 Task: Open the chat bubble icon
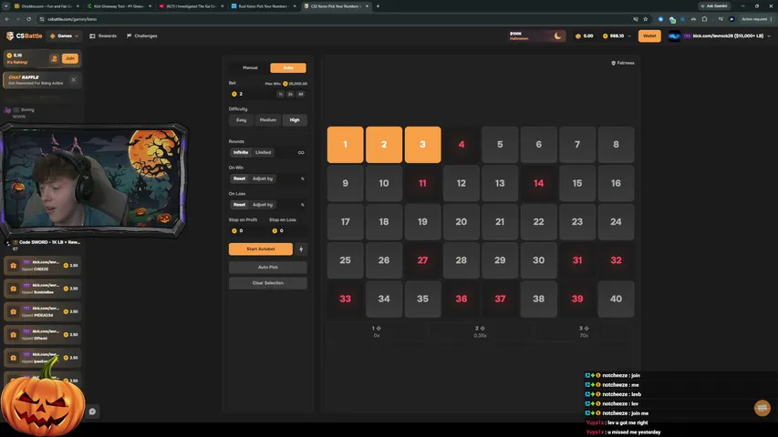92,412
